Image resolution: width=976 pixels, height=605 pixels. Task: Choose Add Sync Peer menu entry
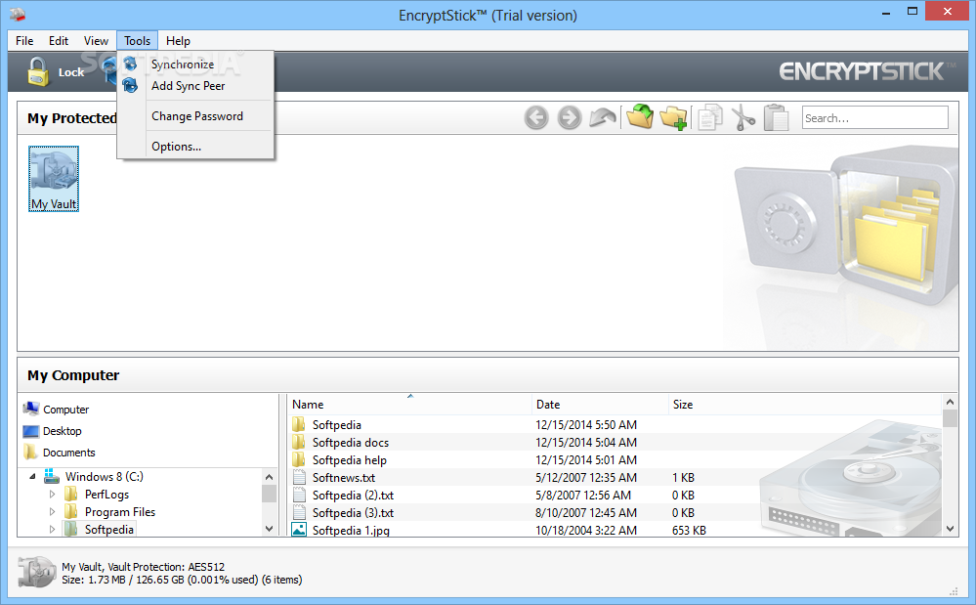195,86
